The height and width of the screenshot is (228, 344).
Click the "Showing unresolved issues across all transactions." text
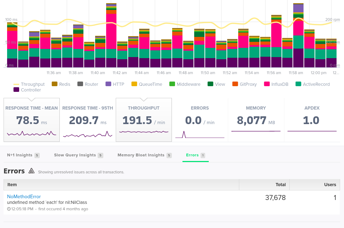[81, 172]
